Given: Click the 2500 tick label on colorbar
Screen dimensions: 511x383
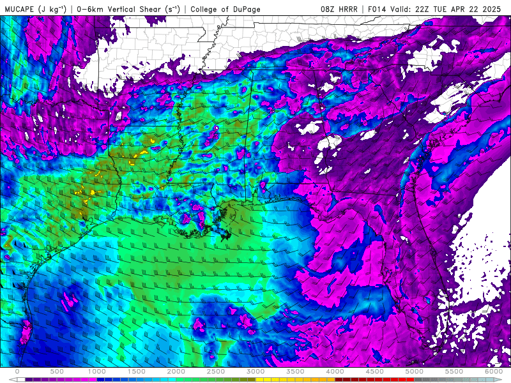Looking at the screenshot, I should 216,372.
